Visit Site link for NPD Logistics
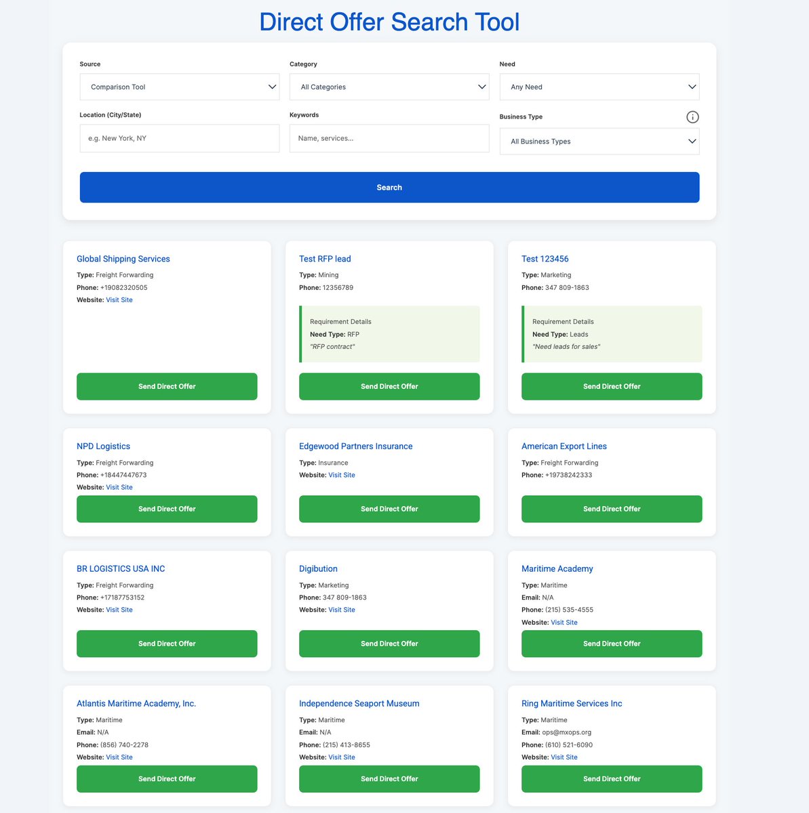This screenshot has height=813, width=809. tap(119, 487)
